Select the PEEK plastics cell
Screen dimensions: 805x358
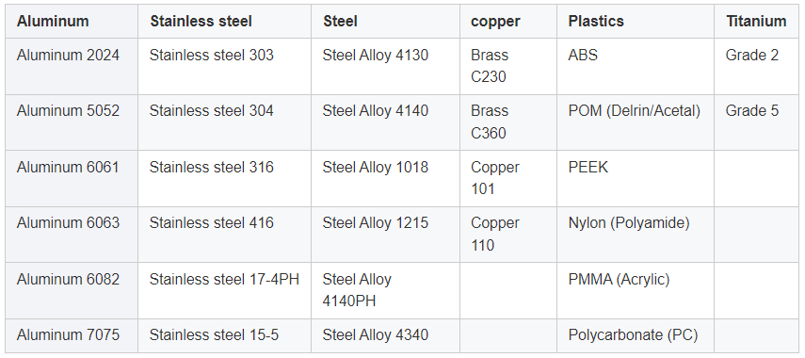636,179
